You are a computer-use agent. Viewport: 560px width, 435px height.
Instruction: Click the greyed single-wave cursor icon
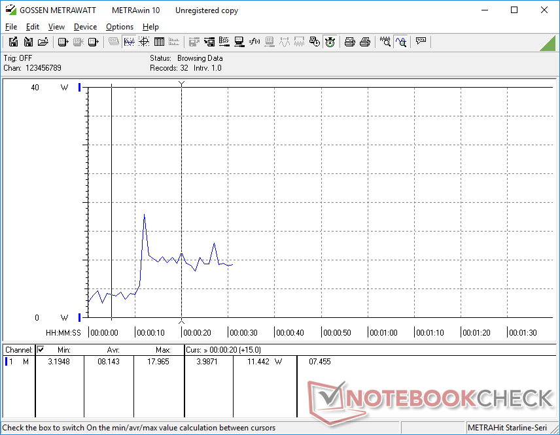(x=285, y=42)
